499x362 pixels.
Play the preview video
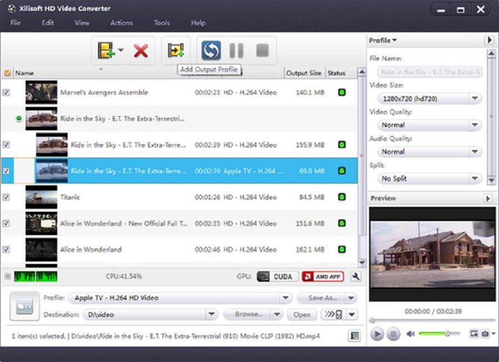coord(377,334)
